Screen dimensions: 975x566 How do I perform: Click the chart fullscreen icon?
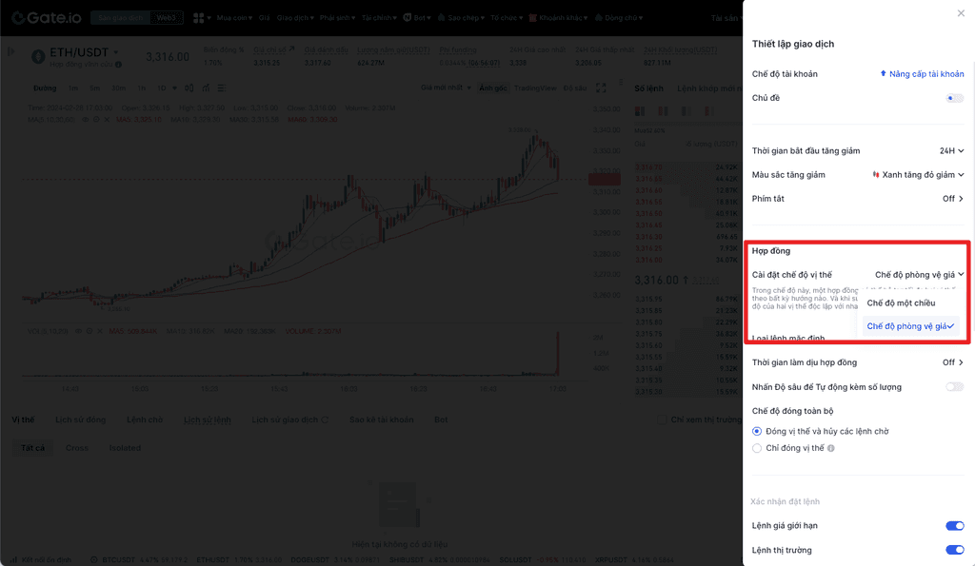click(601, 88)
